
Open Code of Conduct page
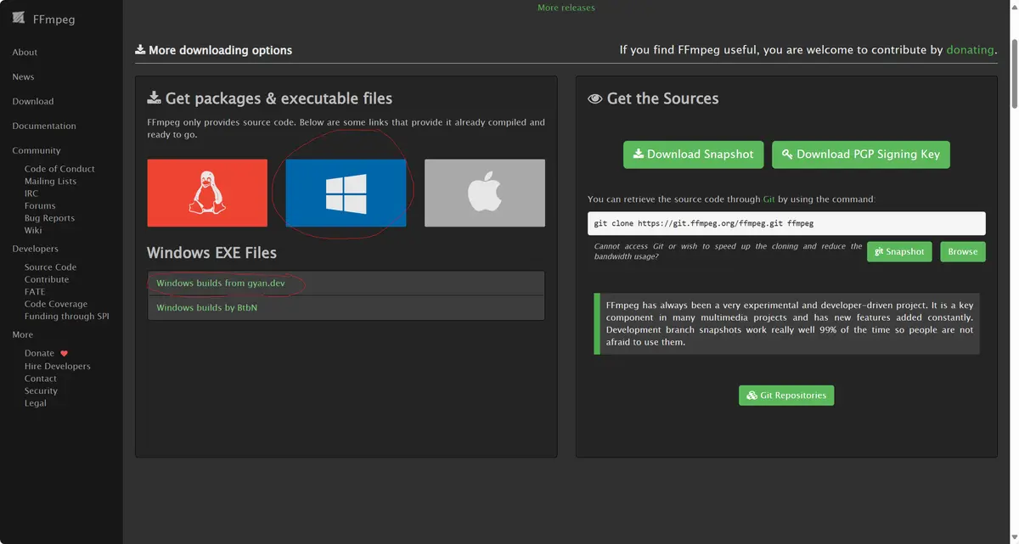click(x=59, y=169)
